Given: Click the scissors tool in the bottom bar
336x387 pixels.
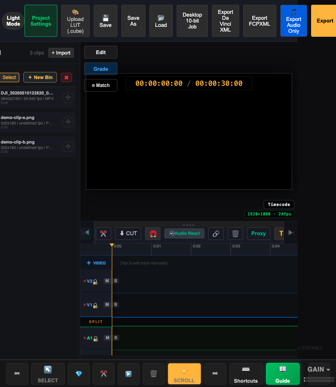Looking at the screenshot, I should click(104, 374).
